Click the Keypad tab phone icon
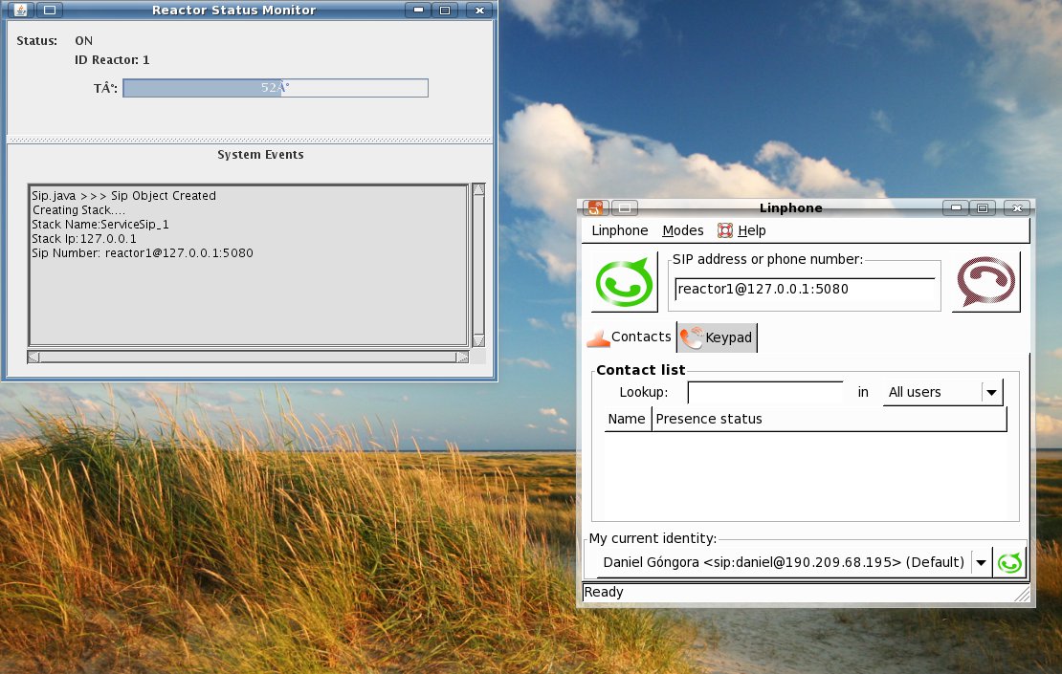This screenshot has width=1062, height=674. coord(692,337)
